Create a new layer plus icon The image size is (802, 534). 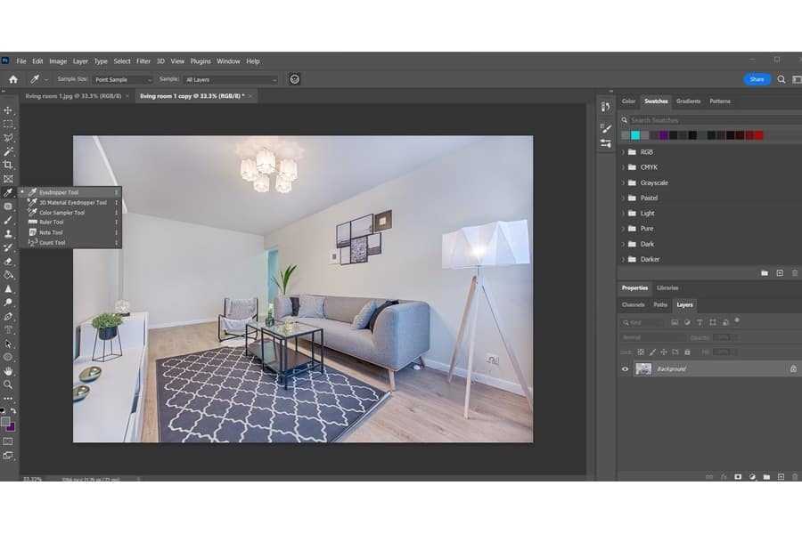coord(781,477)
